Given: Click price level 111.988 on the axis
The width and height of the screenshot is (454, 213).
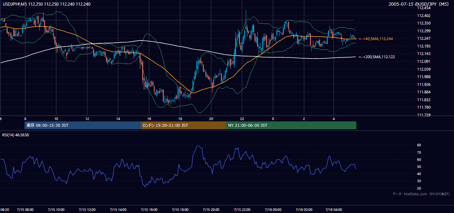Looking at the screenshot, I should 423,77.
